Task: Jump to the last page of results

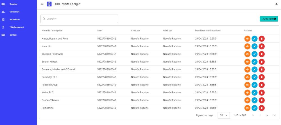Action: click(x=274, y=115)
